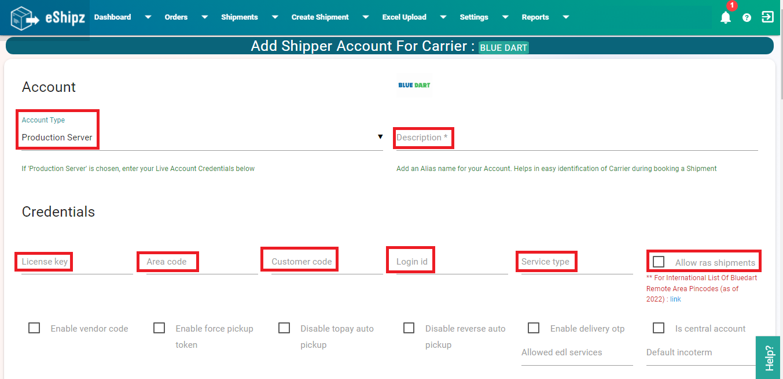This screenshot has width=783, height=379.
Task: Expand the Settings dropdown arrow
Action: coord(505,17)
